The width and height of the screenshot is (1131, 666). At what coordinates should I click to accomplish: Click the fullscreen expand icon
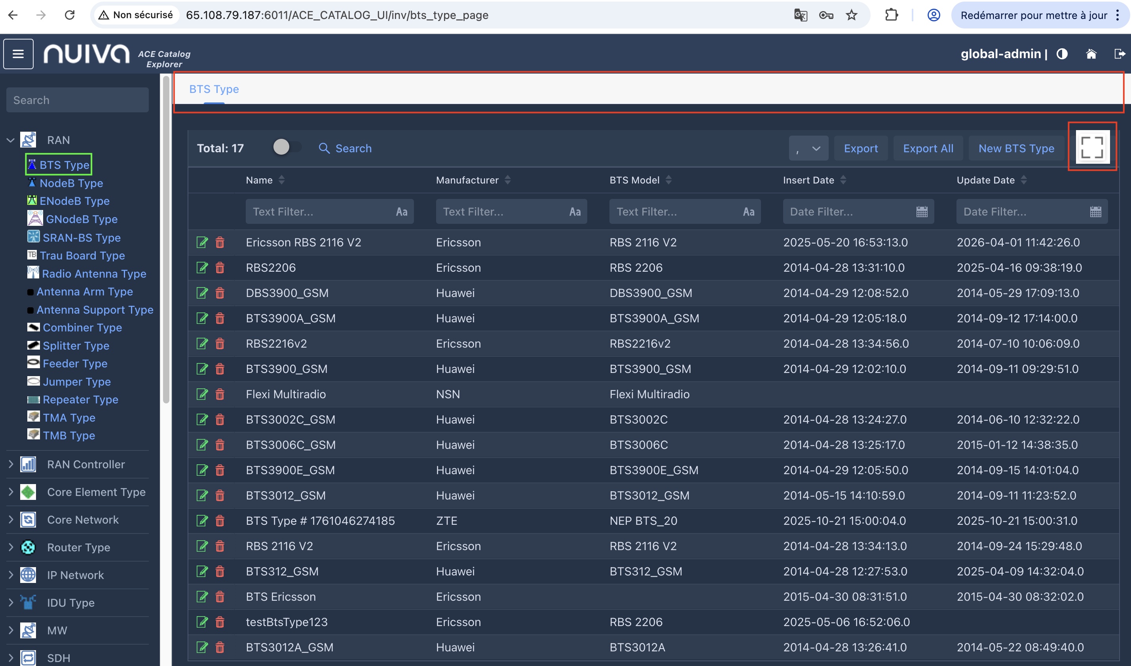(x=1092, y=147)
